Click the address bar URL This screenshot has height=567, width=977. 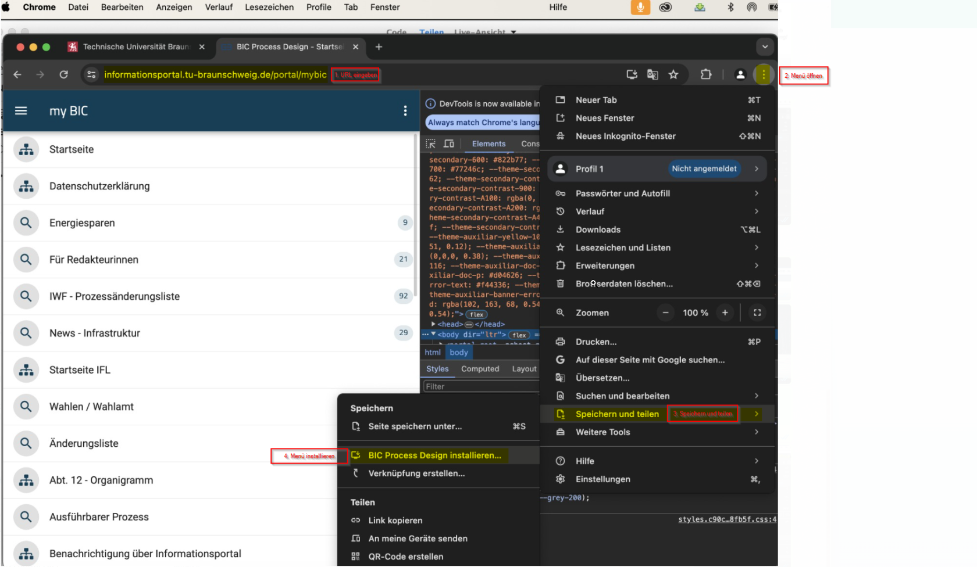click(215, 74)
